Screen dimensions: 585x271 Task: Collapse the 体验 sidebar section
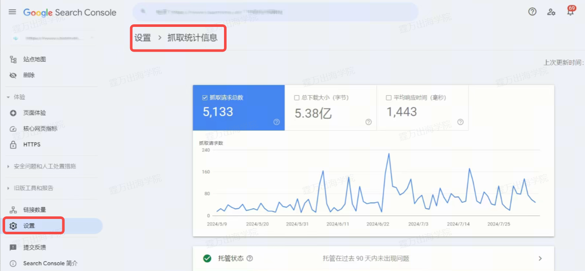tap(8, 97)
